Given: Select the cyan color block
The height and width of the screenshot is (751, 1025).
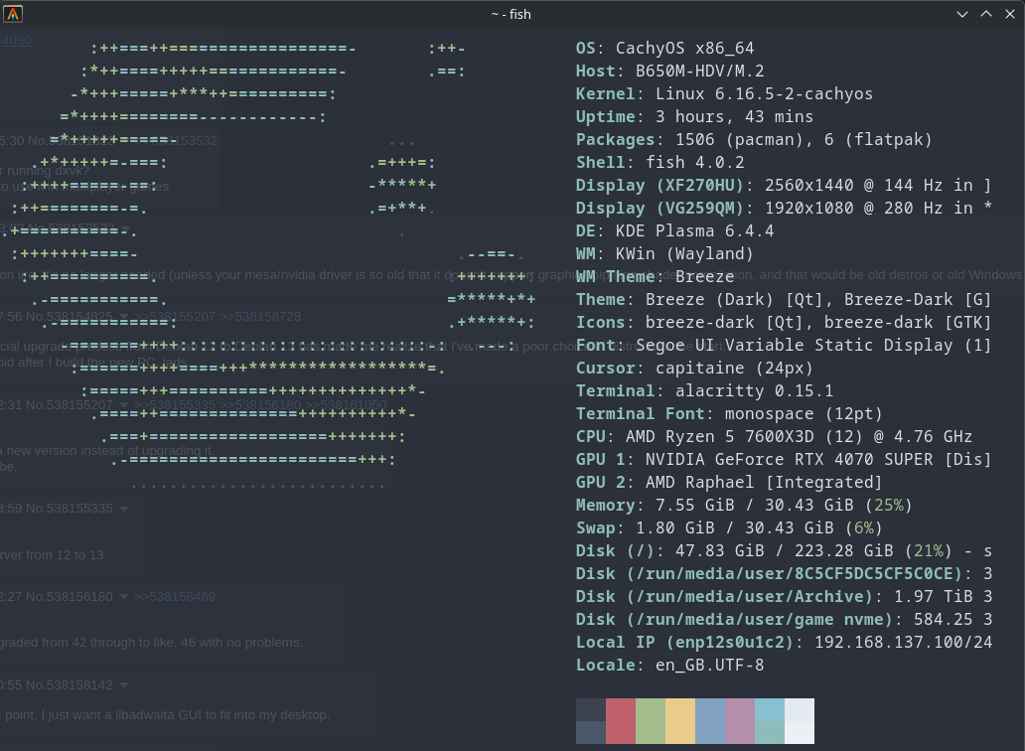Looking at the screenshot, I should [770, 720].
